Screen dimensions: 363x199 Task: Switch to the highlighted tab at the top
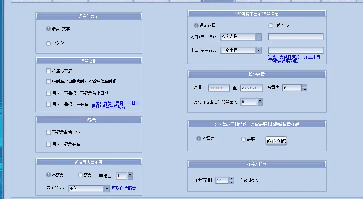click(x=219, y=1)
